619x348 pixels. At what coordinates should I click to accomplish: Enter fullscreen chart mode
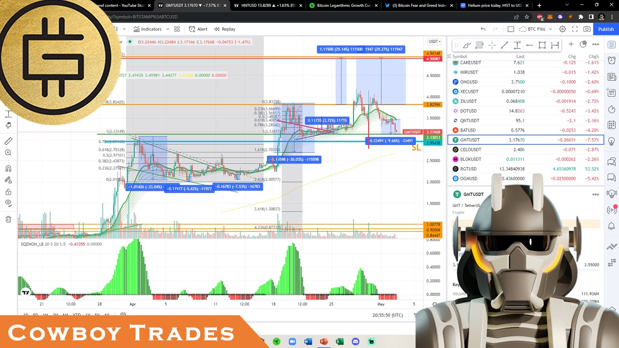coord(575,29)
